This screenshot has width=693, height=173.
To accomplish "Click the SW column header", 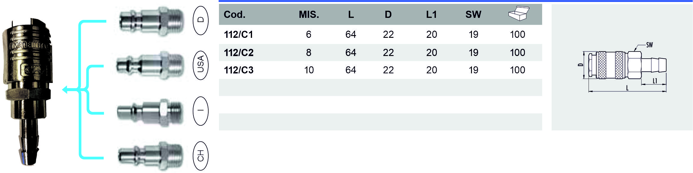I will click(473, 15).
